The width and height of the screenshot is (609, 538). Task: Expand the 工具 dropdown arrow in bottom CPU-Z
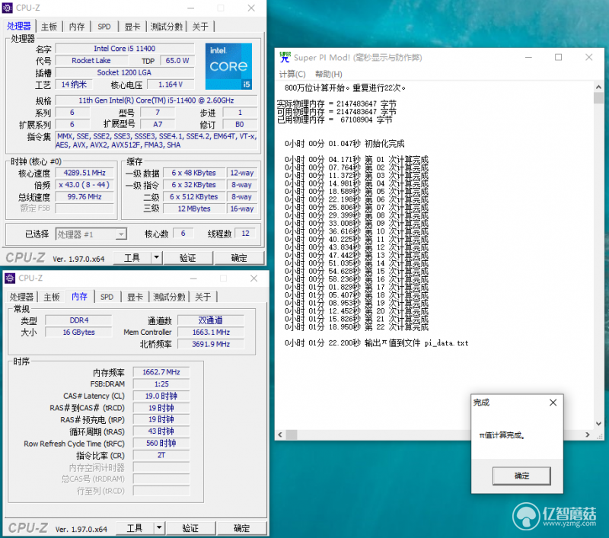point(159,528)
